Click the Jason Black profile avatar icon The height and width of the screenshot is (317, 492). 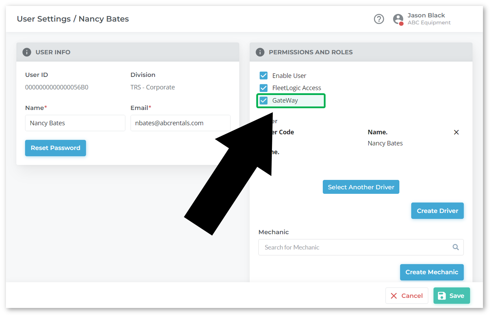[x=398, y=19]
